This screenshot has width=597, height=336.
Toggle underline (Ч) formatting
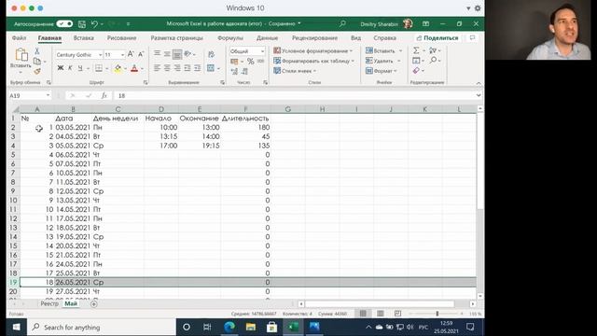[80, 68]
